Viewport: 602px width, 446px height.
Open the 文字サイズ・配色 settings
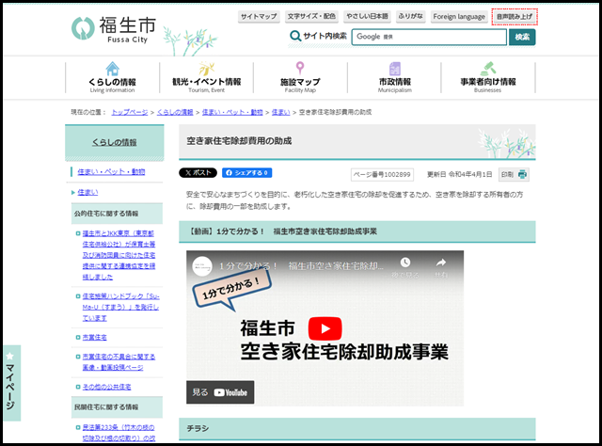311,17
